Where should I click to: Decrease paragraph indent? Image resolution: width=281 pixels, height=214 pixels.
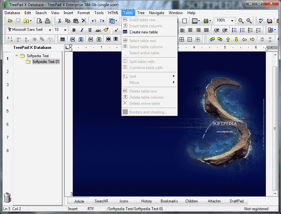(217, 30)
